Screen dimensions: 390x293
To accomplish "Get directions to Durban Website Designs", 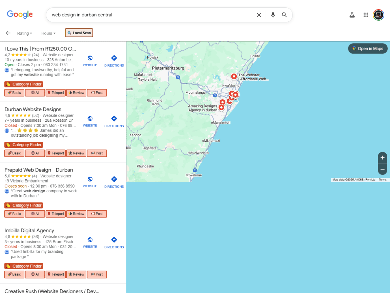I will click(114, 122).
